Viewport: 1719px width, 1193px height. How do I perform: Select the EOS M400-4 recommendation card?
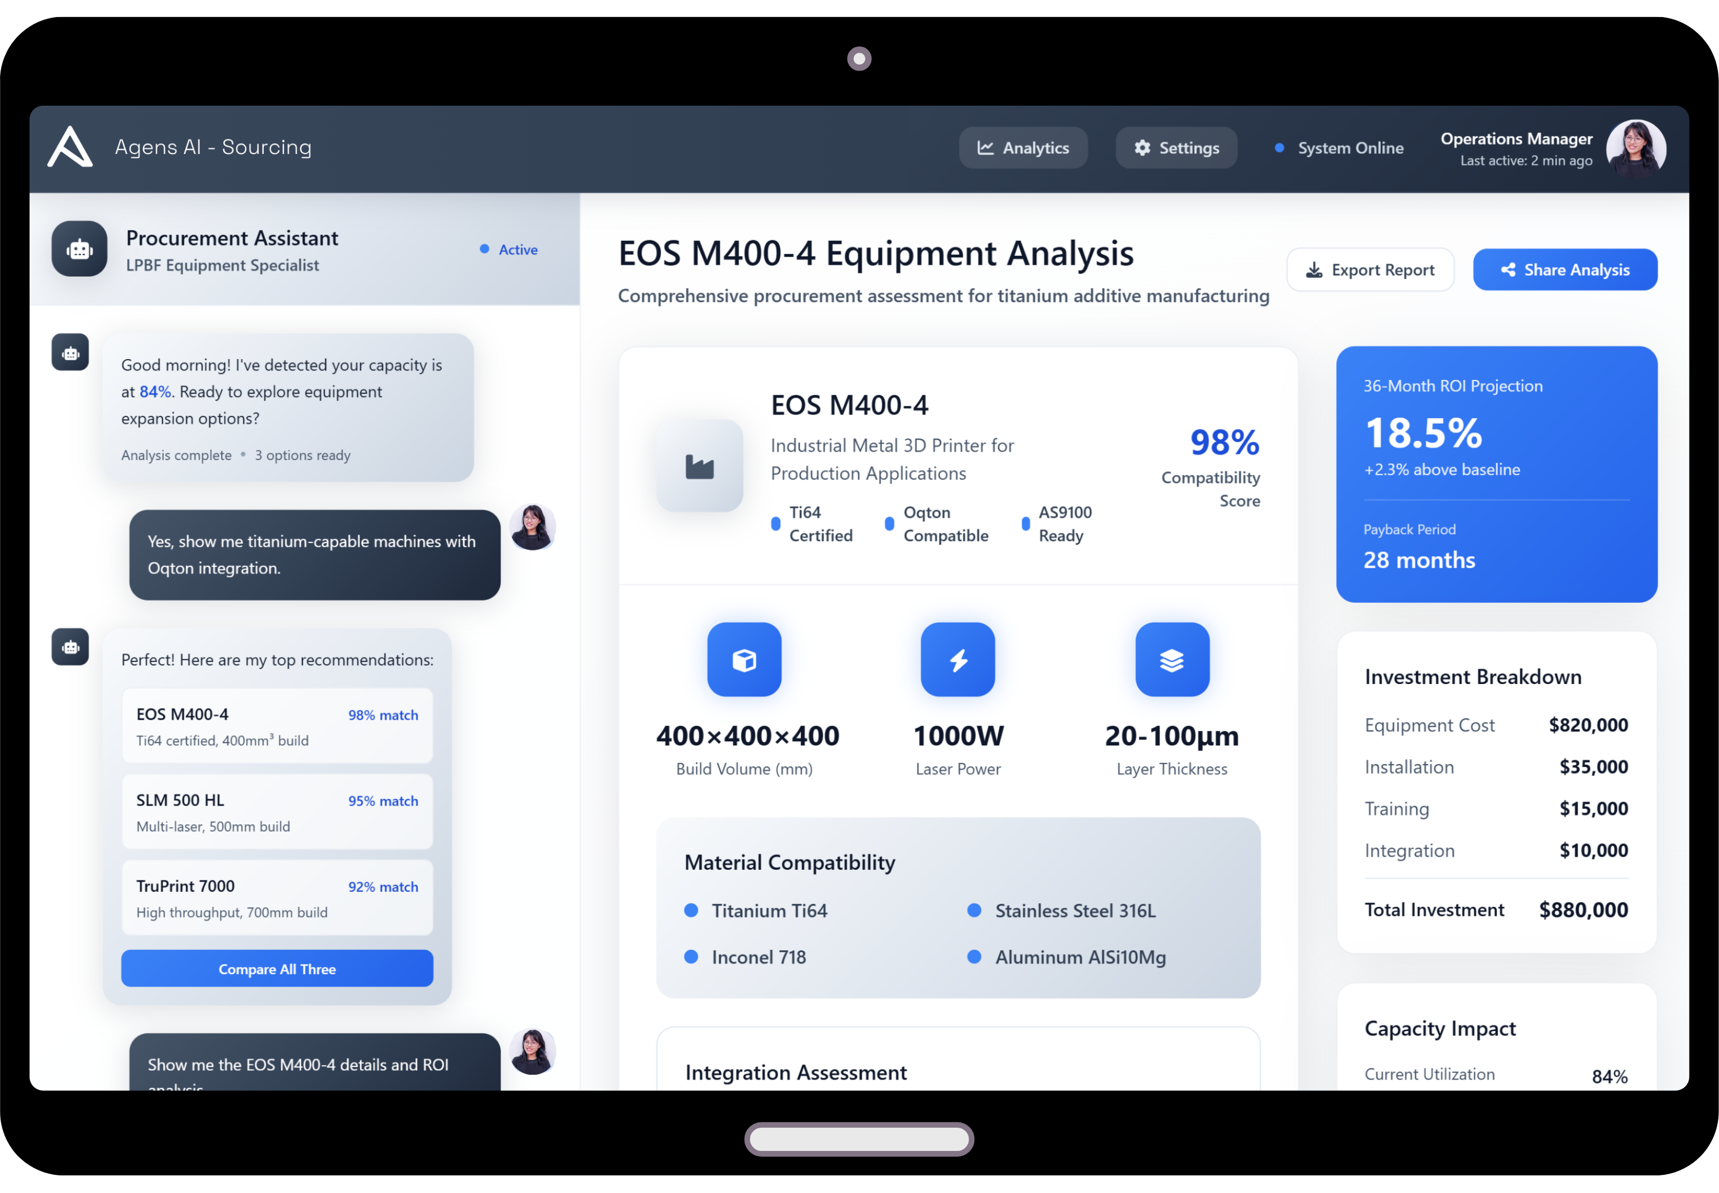[277, 726]
